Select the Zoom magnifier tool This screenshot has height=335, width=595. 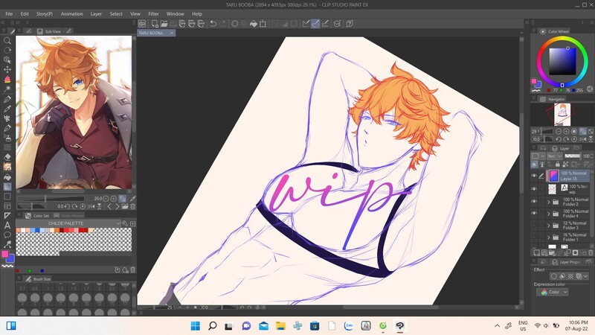[7, 40]
